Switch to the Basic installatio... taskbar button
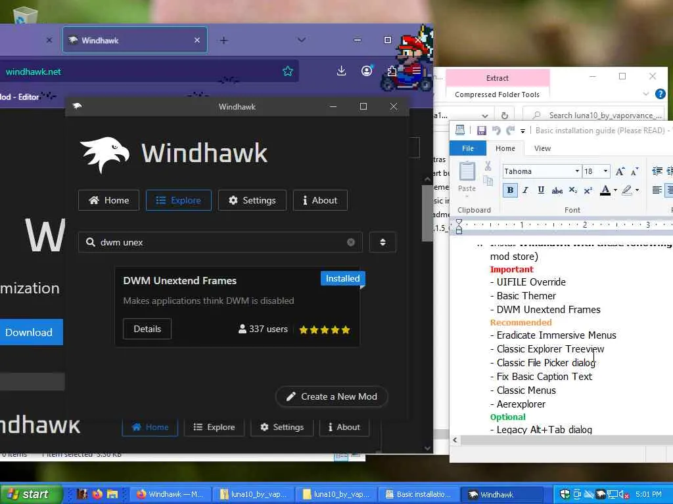The width and height of the screenshot is (673, 504). pyautogui.click(x=418, y=494)
